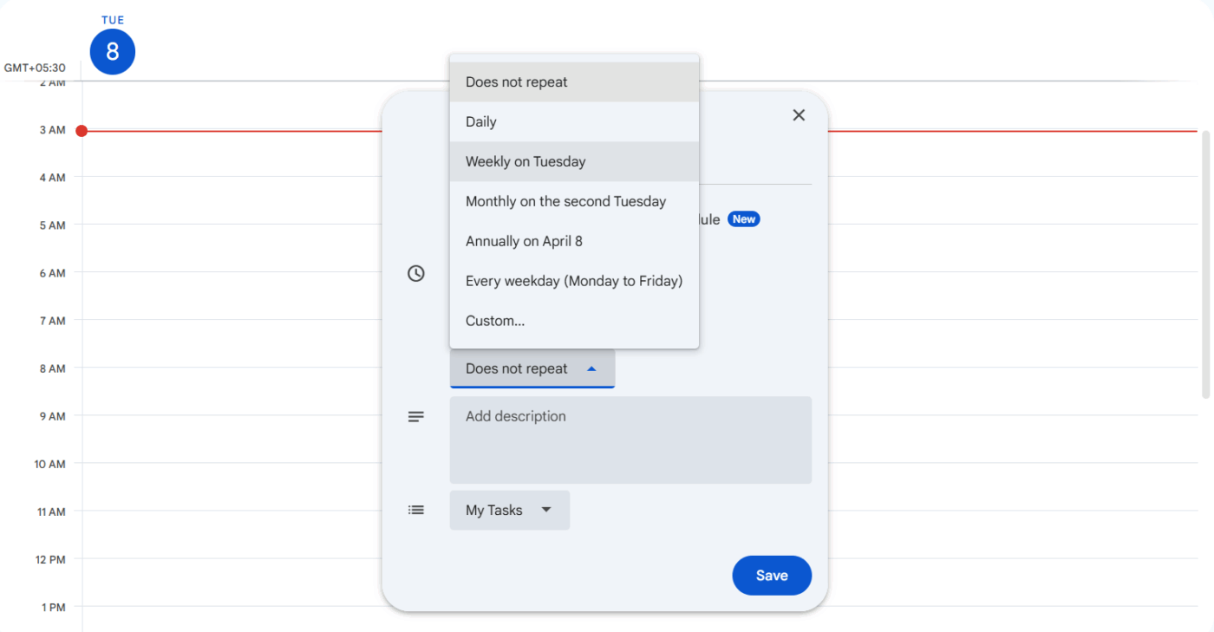Click the current time red dot marker
The height and width of the screenshot is (632, 1214).
82,130
